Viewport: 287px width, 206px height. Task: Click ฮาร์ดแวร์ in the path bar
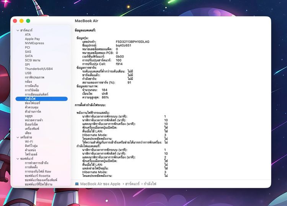(132, 184)
